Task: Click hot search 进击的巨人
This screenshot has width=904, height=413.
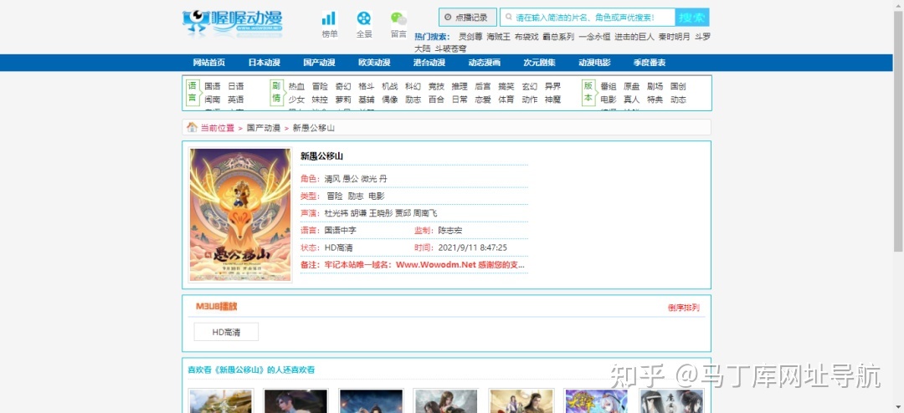Action: click(634, 37)
